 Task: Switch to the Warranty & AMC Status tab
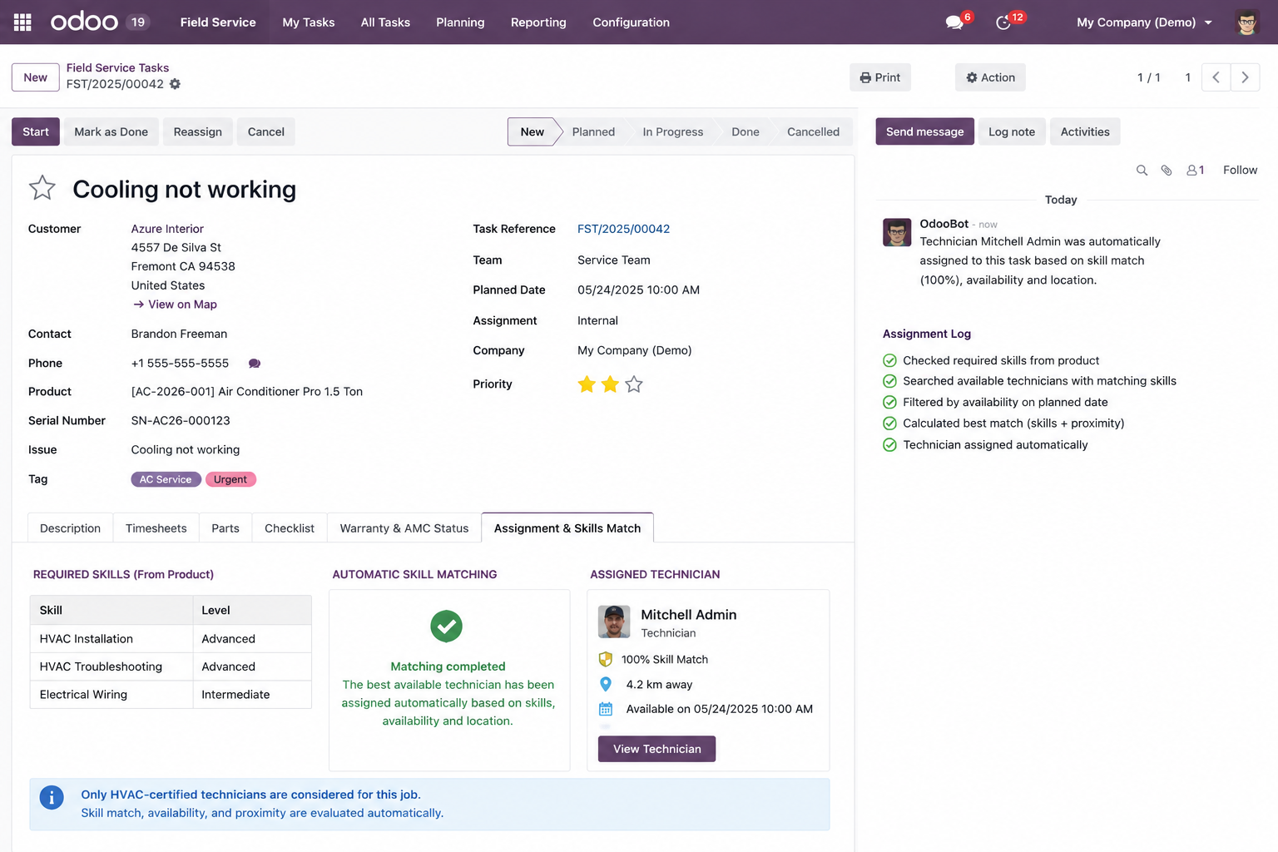click(404, 528)
